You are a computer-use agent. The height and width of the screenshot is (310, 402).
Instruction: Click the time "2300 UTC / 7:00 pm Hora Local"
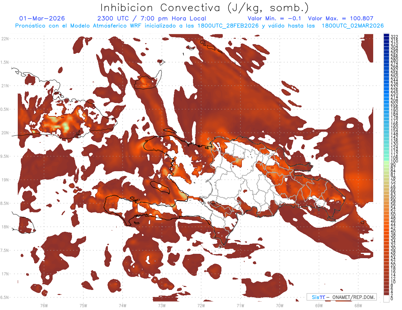click(x=152, y=18)
